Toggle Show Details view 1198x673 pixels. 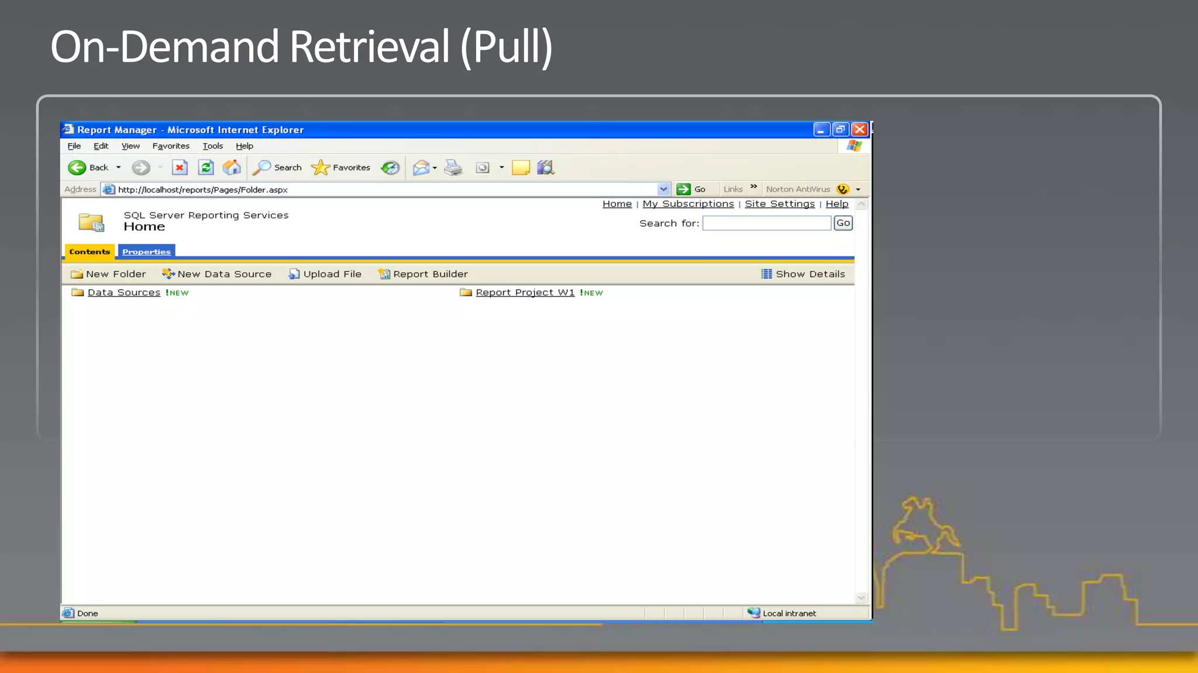click(x=803, y=274)
